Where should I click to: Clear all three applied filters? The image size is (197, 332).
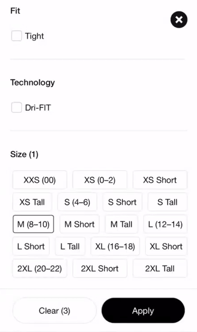(54, 311)
